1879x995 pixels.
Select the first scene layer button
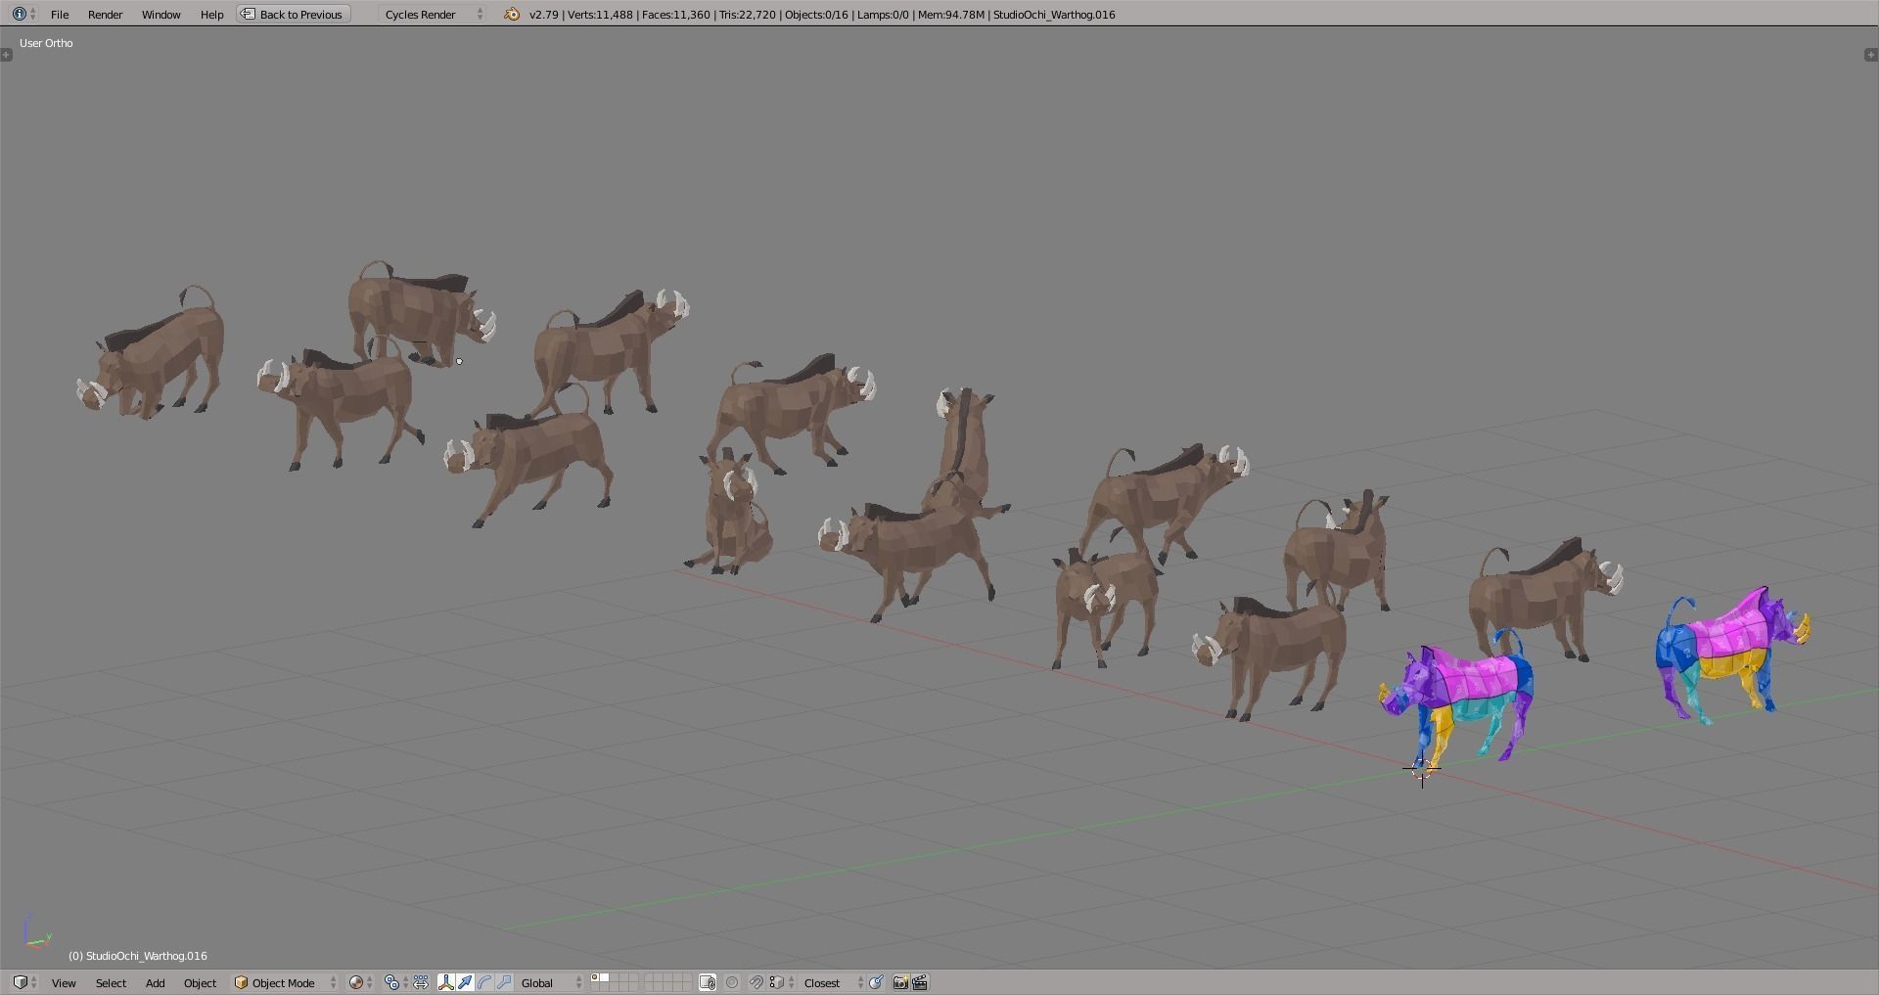tap(596, 977)
